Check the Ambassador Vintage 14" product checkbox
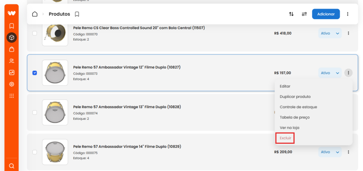Screen dimensions: 363x171 point(34,152)
